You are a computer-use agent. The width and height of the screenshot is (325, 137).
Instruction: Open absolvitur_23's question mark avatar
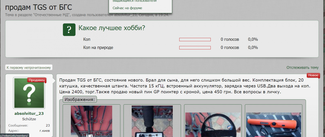29,93
